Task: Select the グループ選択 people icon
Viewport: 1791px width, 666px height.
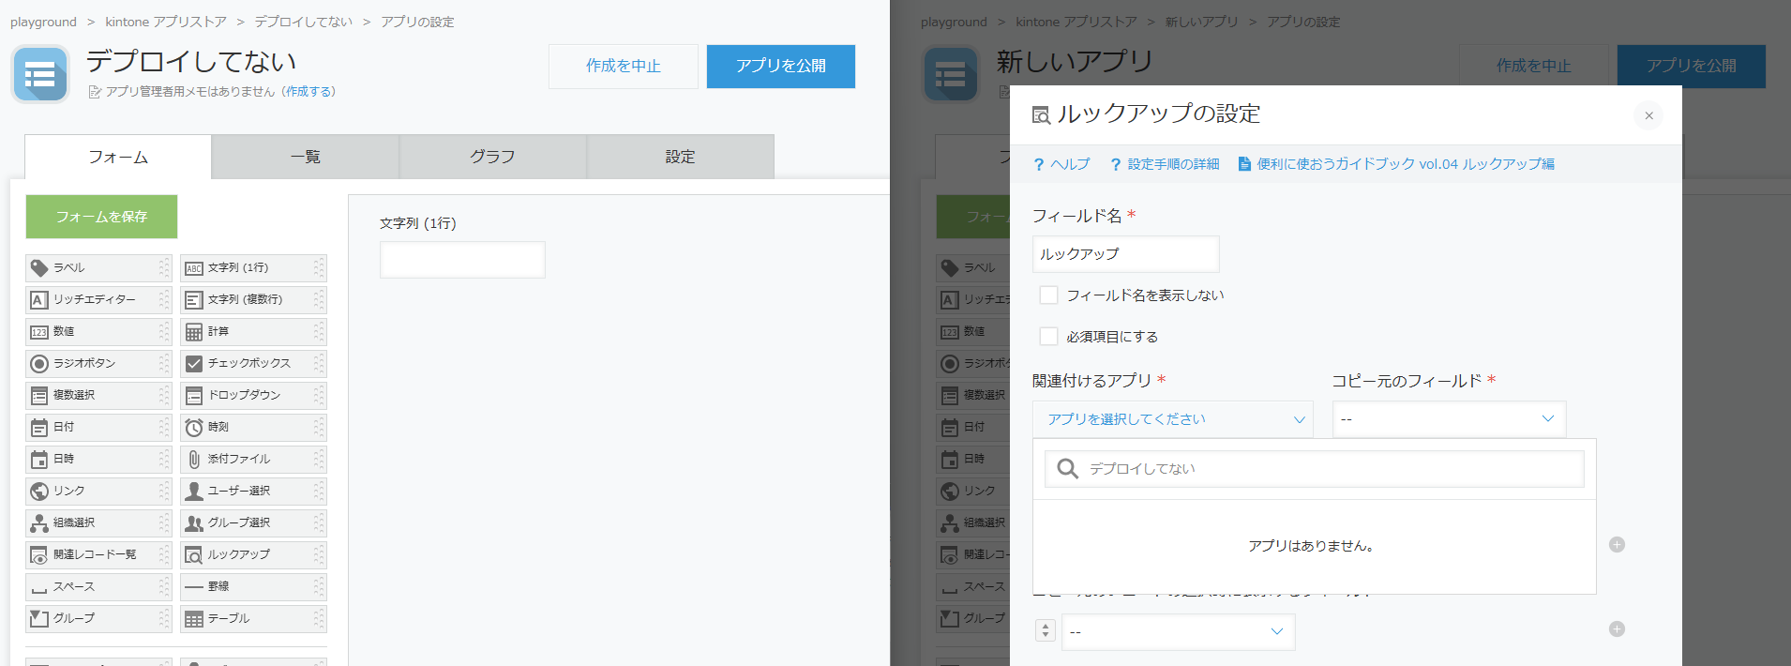Action: click(x=194, y=523)
